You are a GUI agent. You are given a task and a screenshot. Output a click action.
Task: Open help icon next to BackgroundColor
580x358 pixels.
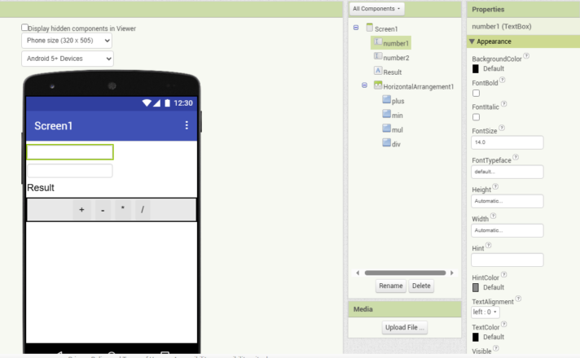click(x=526, y=56)
